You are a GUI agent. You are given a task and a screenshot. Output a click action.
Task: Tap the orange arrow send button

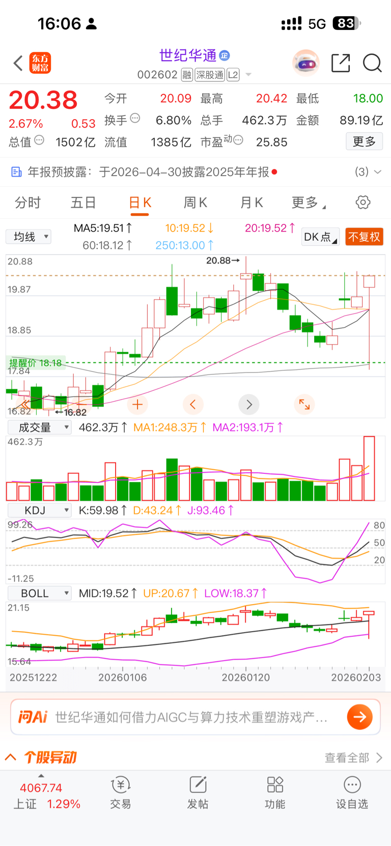[360, 717]
